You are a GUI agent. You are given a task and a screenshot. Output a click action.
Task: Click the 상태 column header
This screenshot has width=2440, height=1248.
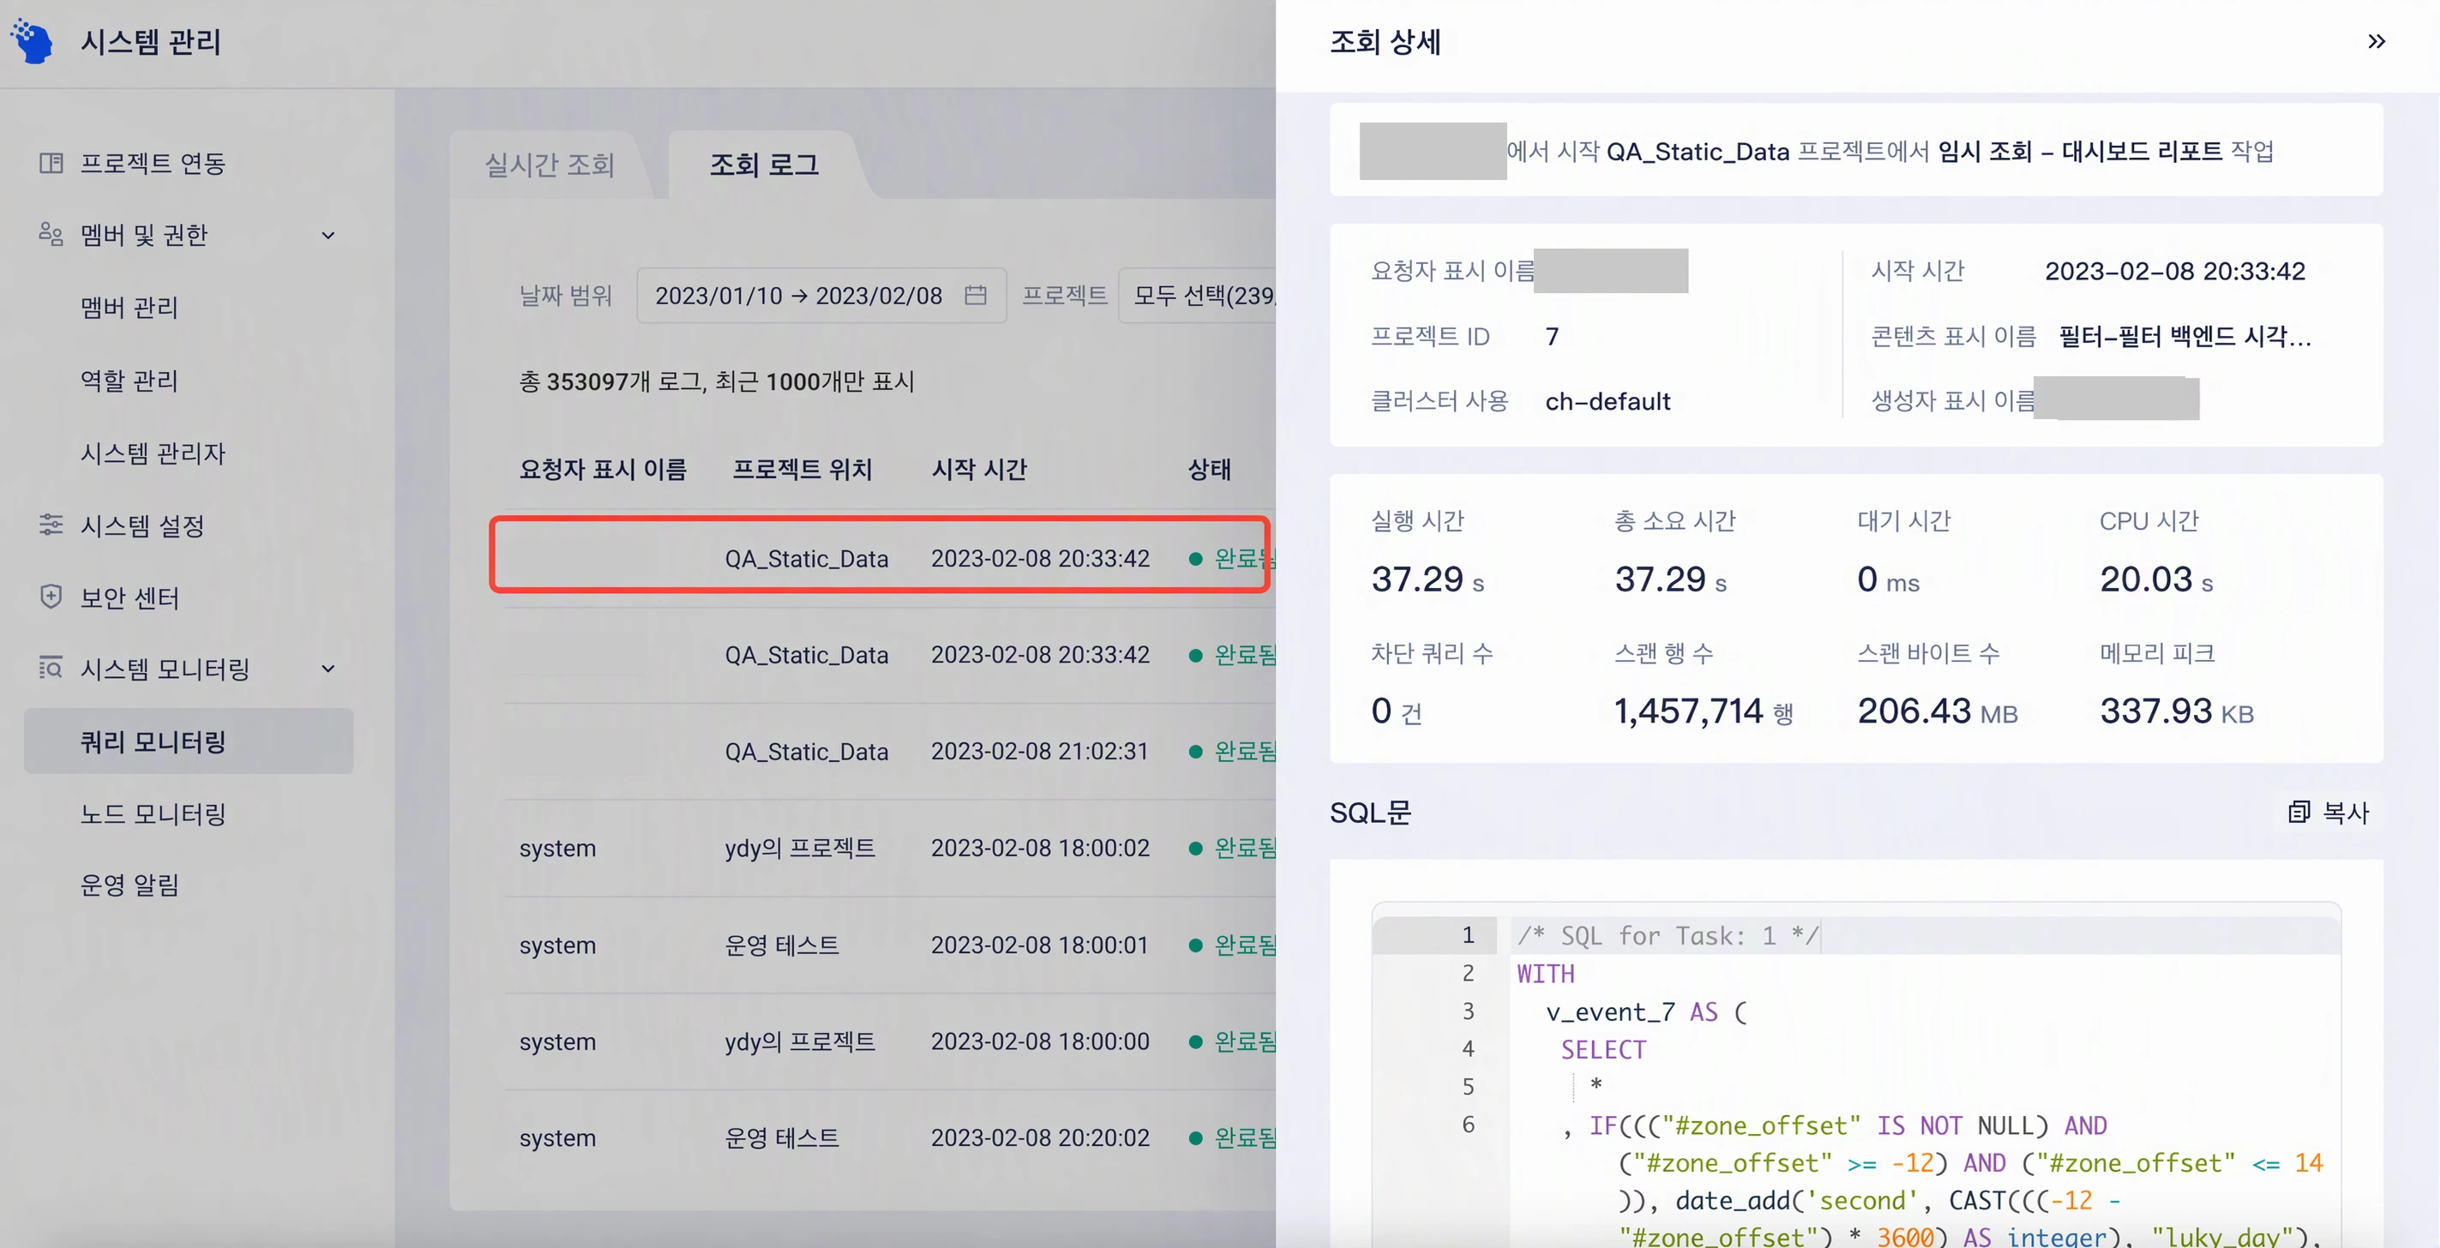(1210, 470)
